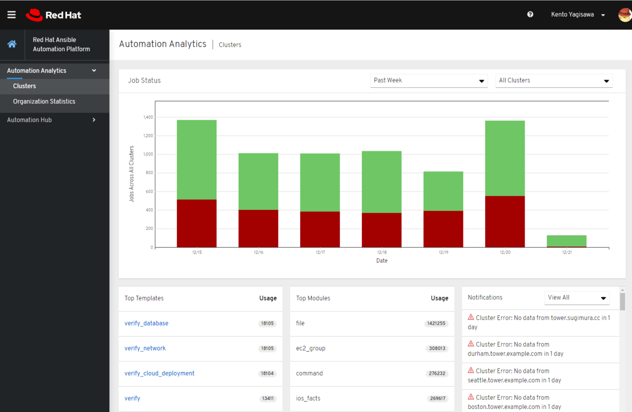Viewport: 632px width, 412px height.
Task: Click the green successful bar for 12/15
Action: click(196, 159)
